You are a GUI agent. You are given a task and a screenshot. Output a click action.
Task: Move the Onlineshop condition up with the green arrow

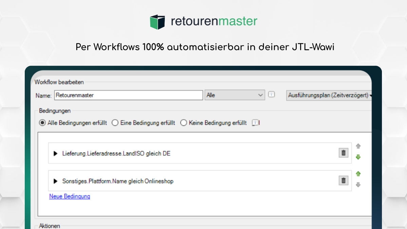click(358, 174)
